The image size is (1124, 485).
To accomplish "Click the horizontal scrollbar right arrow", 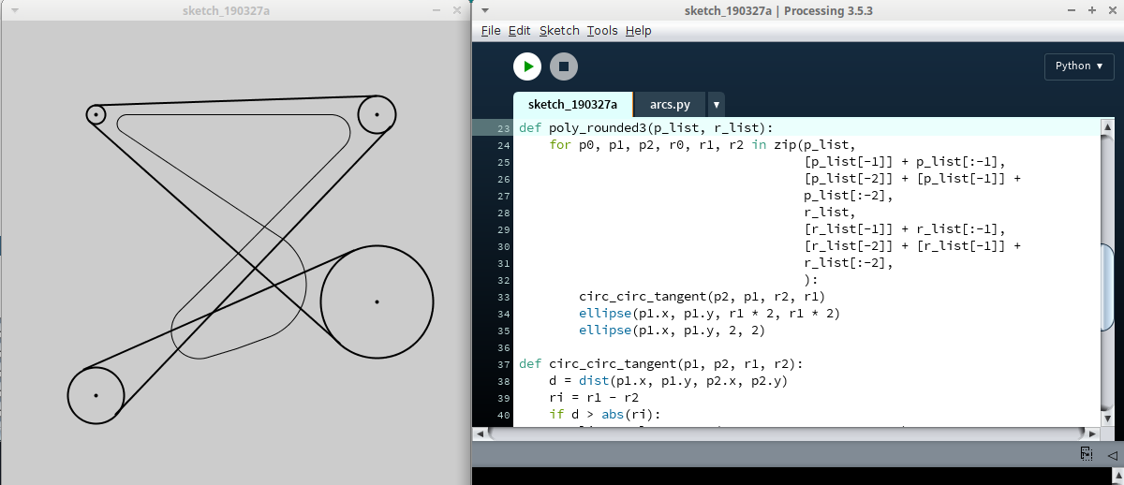I will [1092, 434].
